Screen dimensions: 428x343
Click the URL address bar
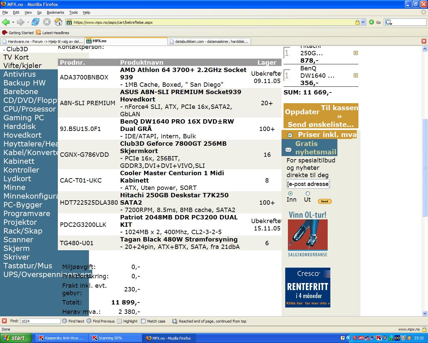pos(213,22)
